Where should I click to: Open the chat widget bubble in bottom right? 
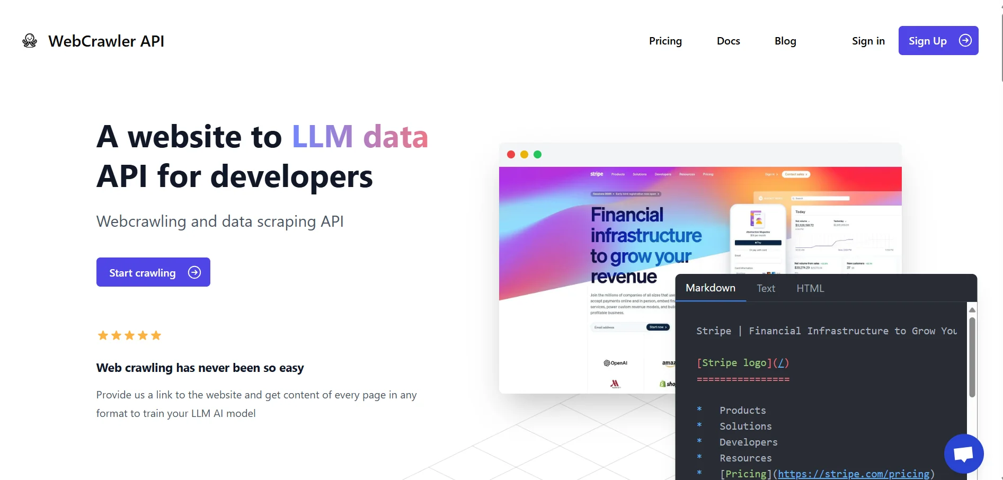click(x=963, y=454)
